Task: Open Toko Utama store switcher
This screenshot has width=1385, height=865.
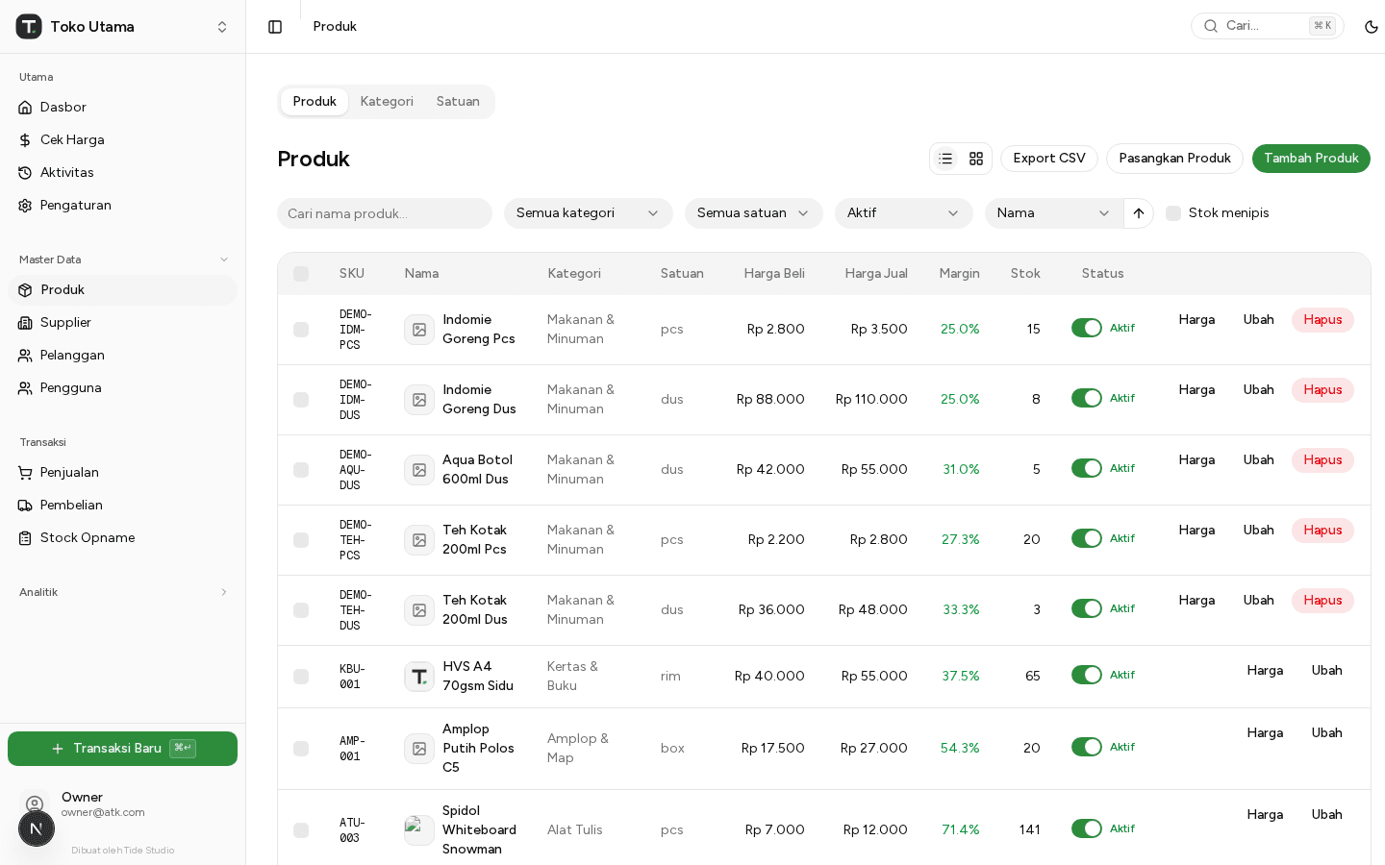Action: click(122, 27)
